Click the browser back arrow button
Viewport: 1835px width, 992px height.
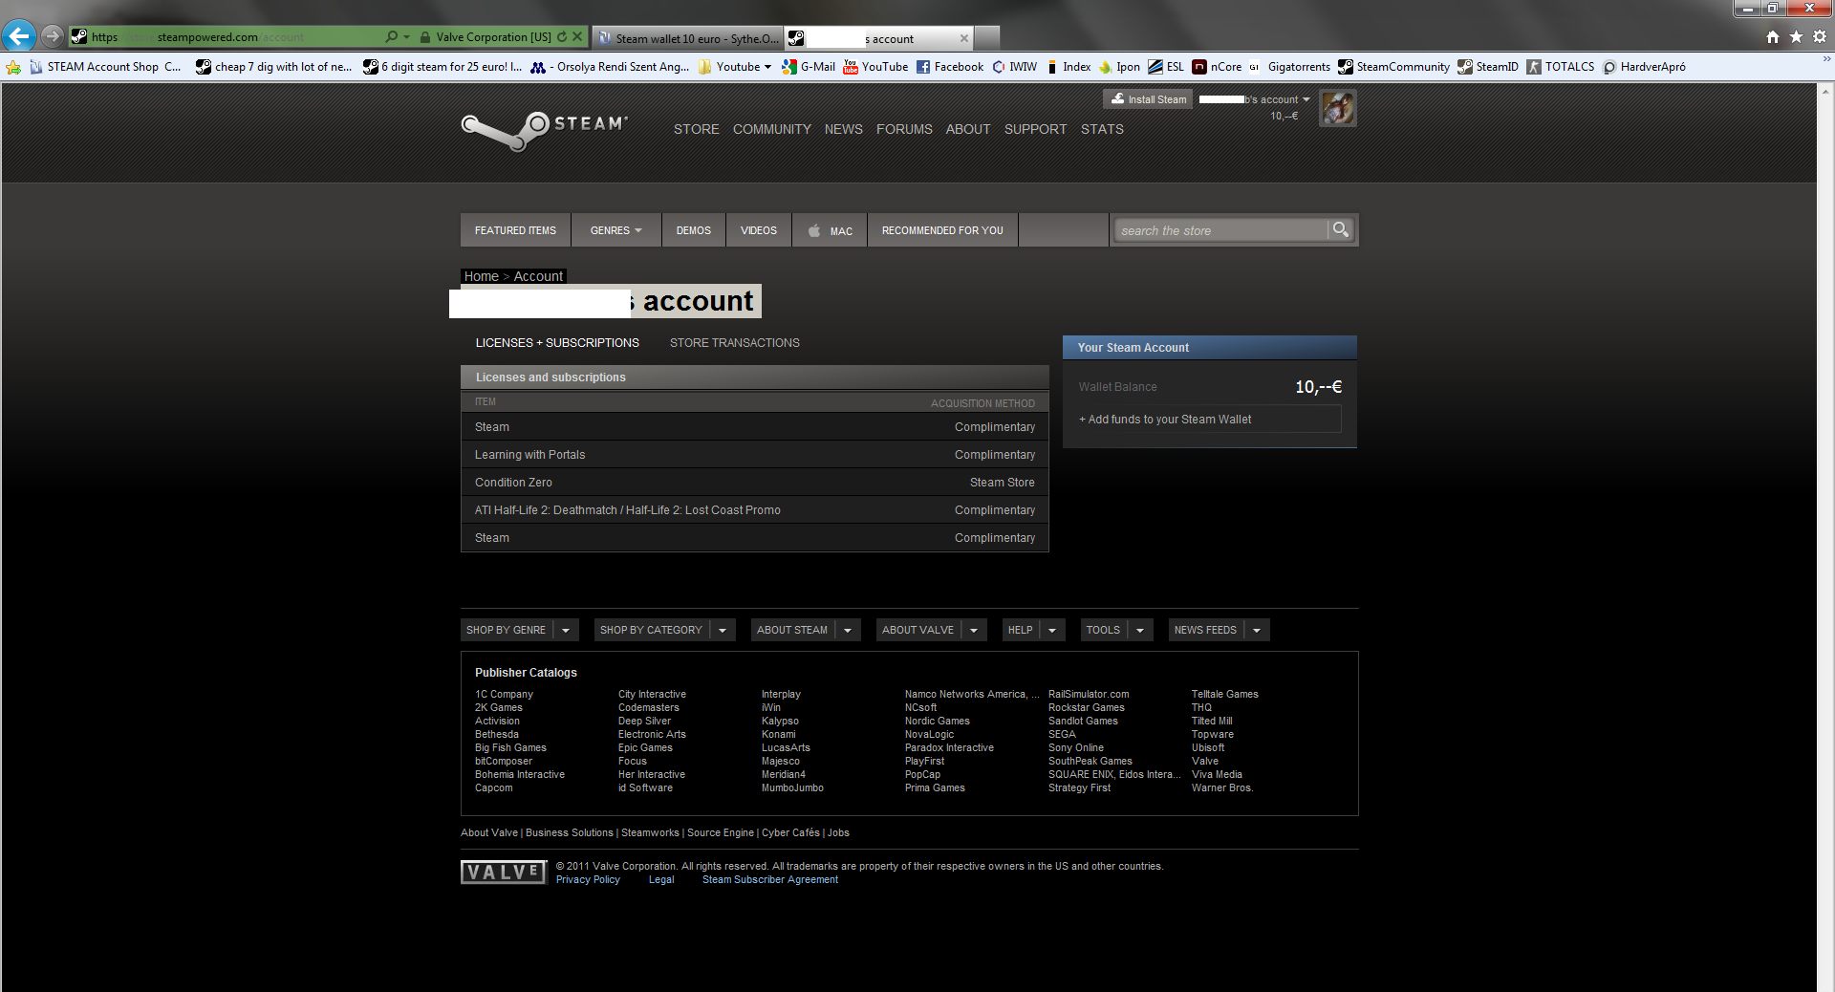point(19,36)
